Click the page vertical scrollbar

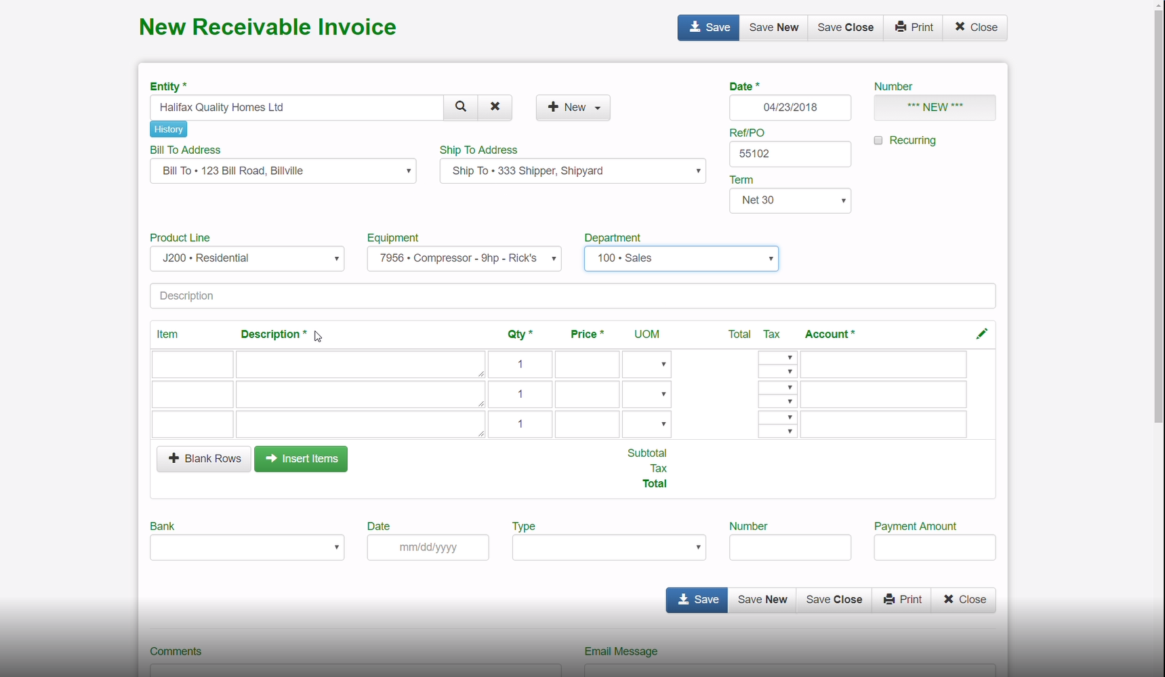coord(1159,217)
